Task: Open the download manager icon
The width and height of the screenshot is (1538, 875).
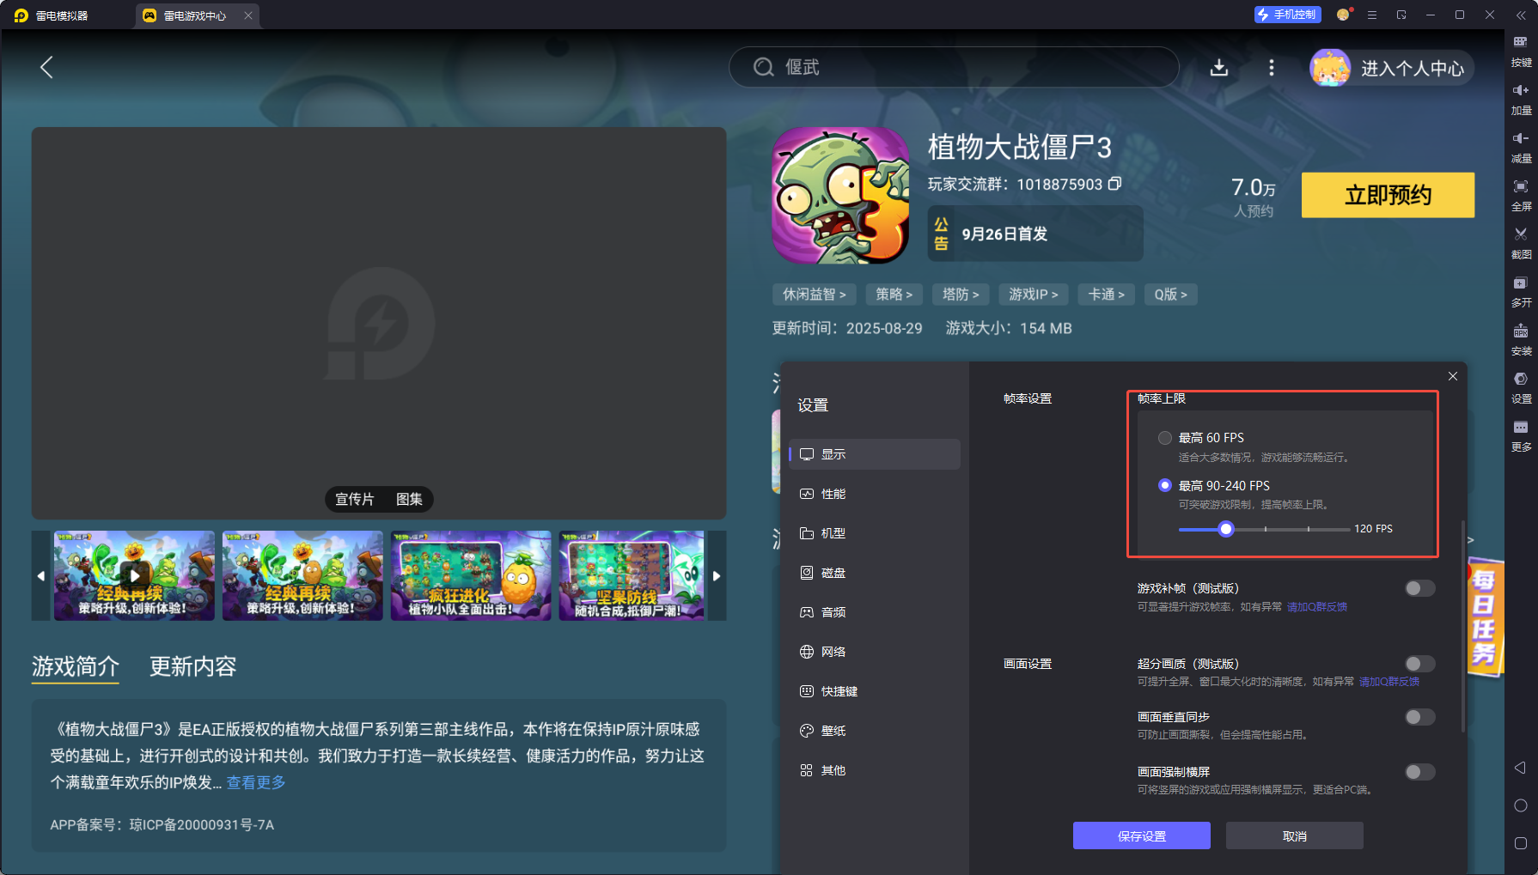Action: [x=1219, y=67]
